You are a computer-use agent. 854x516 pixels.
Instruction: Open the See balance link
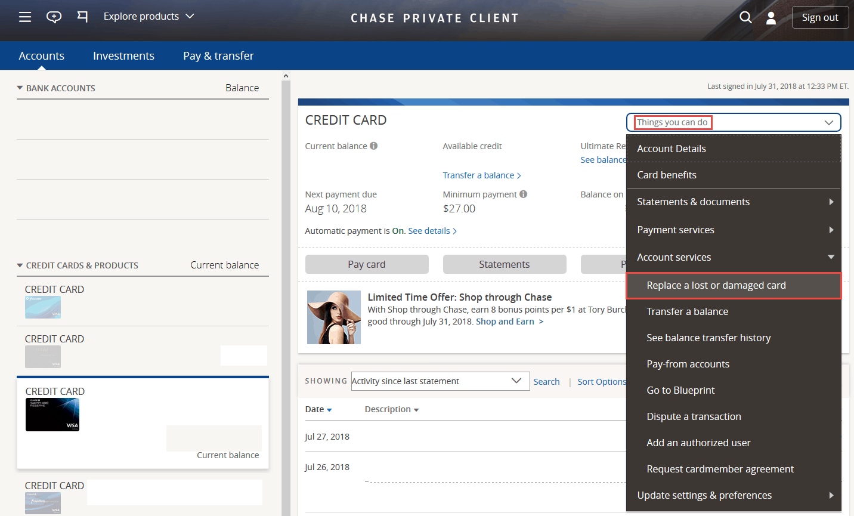604,160
